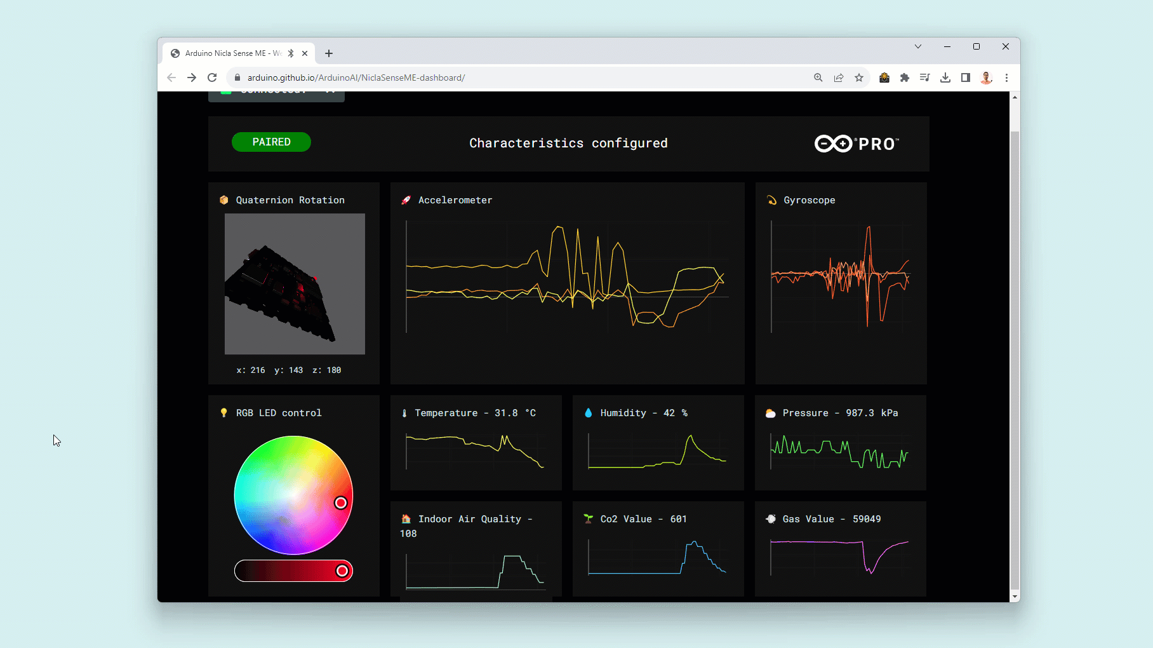Toggle the bookmark star for this page
This screenshot has width=1153, height=648.
(x=859, y=78)
